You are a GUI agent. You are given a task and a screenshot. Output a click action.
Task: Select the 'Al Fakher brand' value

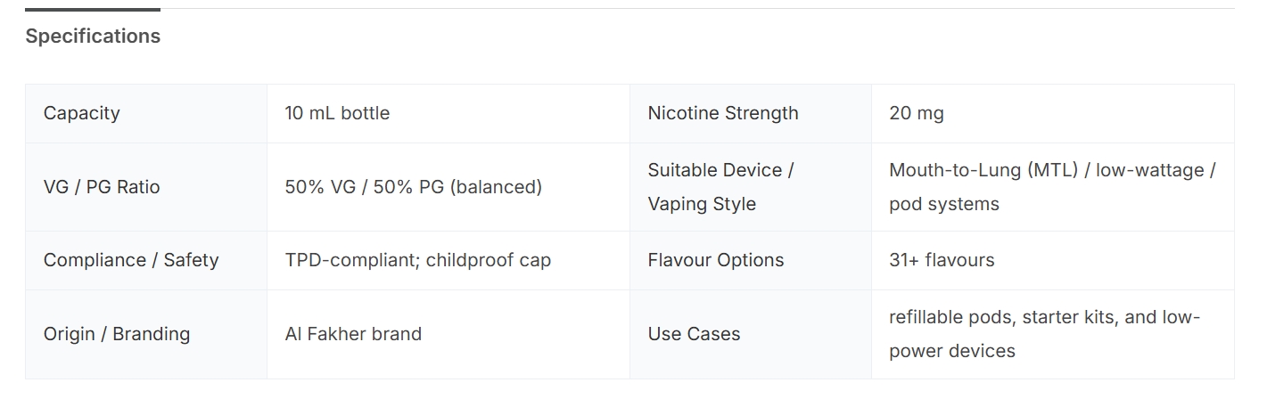(x=353, y=334)
